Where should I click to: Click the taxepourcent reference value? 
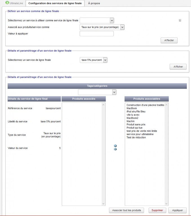pyautogui.click(x=53, y=108)
